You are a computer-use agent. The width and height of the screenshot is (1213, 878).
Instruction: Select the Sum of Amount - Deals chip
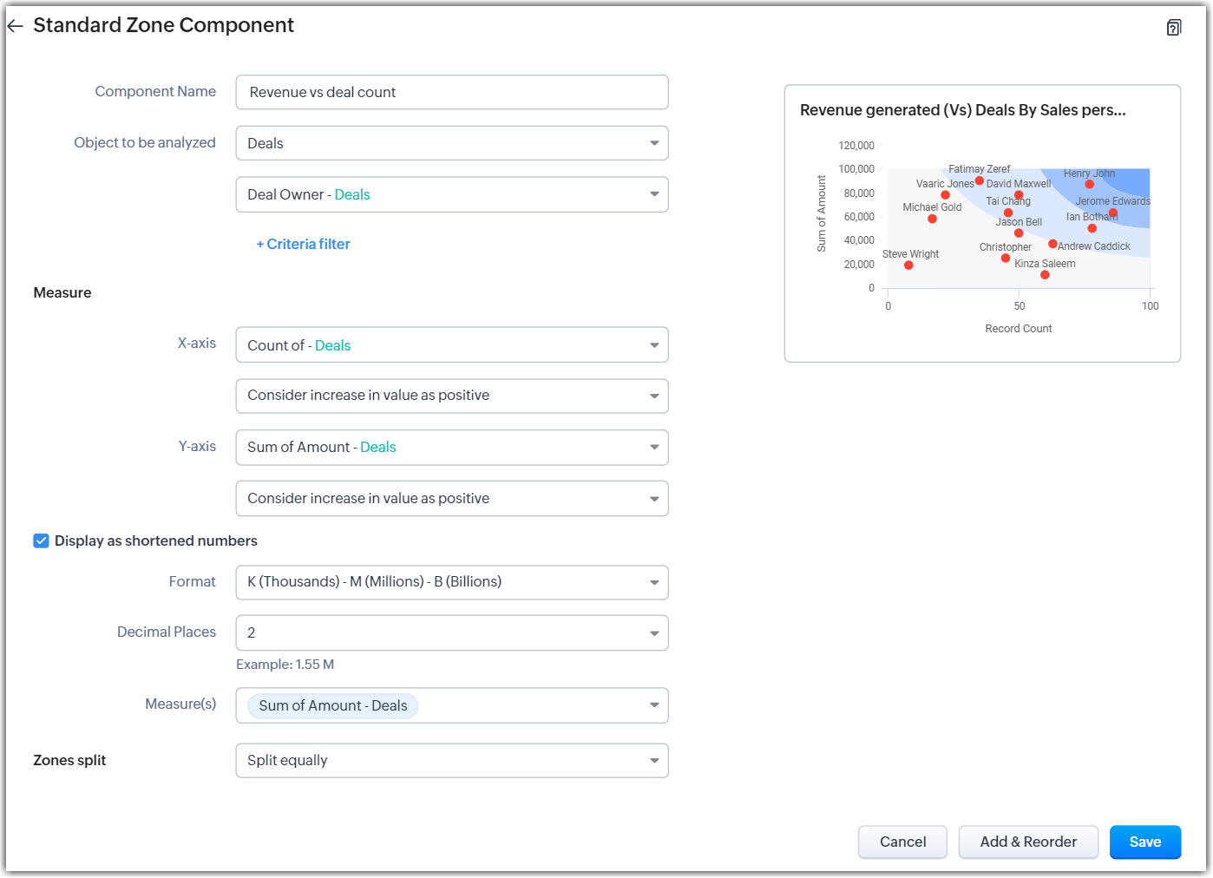coord(332,706)
